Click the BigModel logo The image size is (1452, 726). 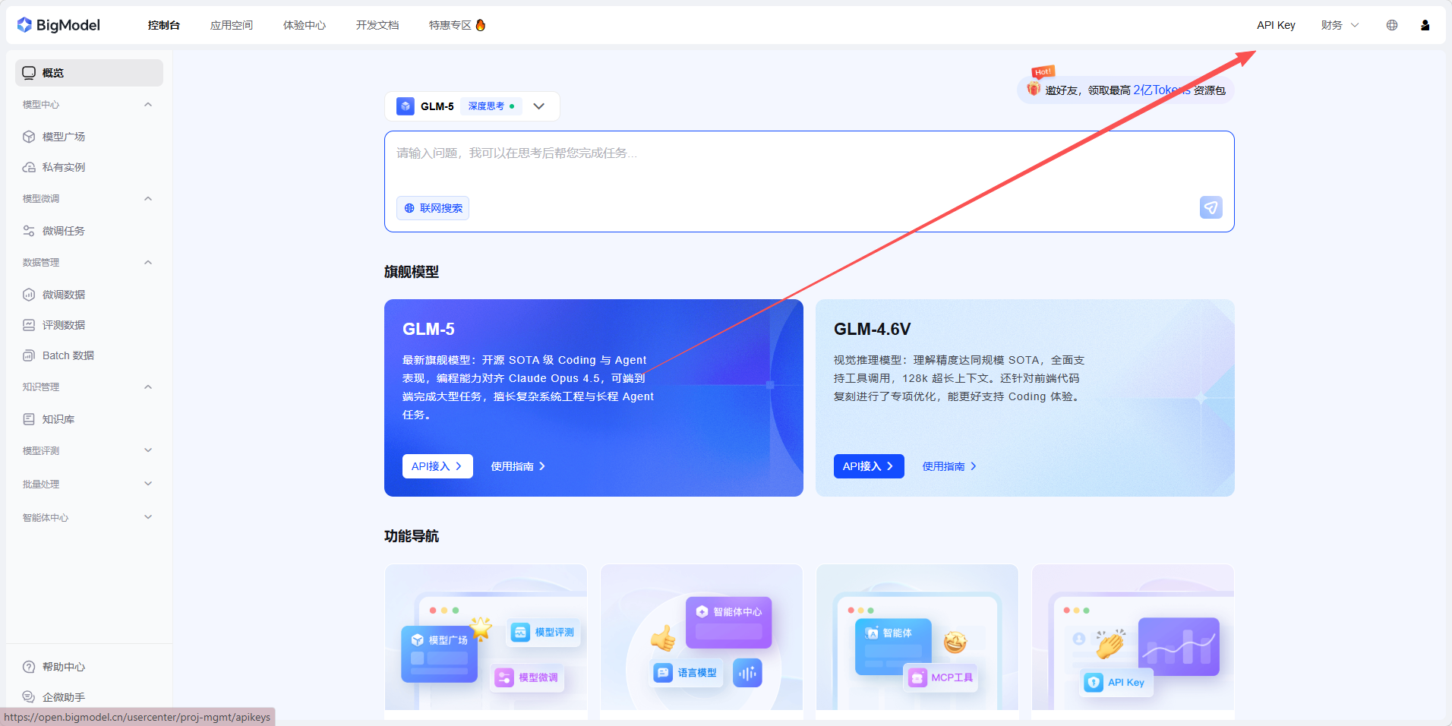[x=58, y=25]
